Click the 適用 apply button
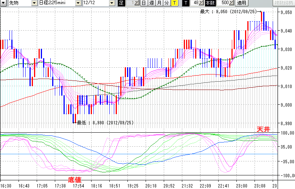Image resolution: width=295 pixels, height=189 pixels. point(241,3)
